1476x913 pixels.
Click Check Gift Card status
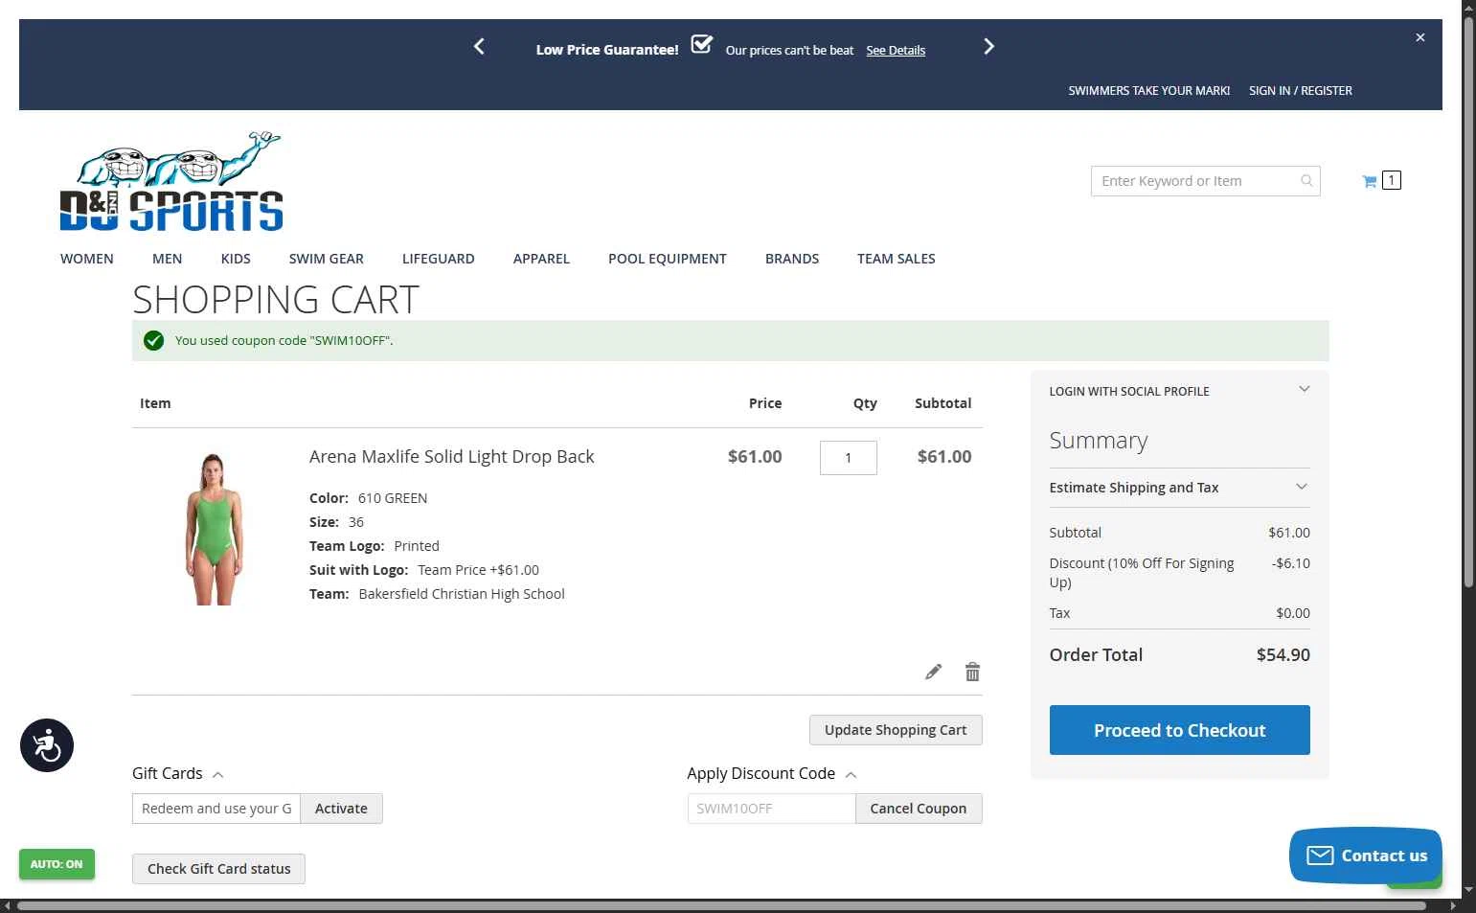(x=218, y=869)
